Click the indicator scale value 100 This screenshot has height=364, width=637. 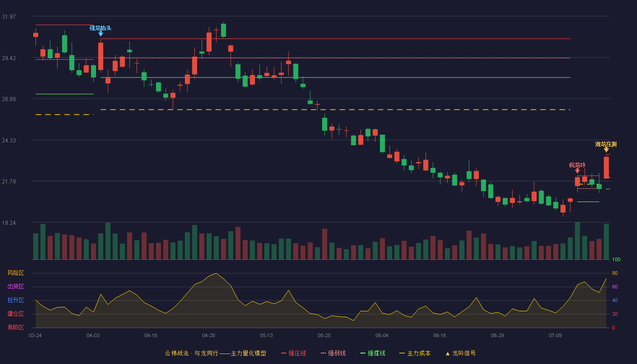coord(616,260)
